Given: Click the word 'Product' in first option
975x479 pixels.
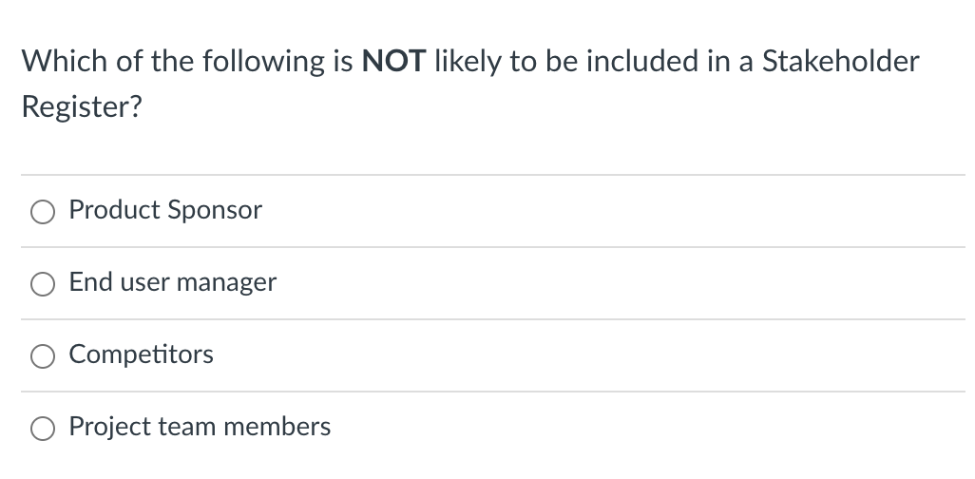Looking at the screenshot, I should pyautogui.click(x=114, y=210).
